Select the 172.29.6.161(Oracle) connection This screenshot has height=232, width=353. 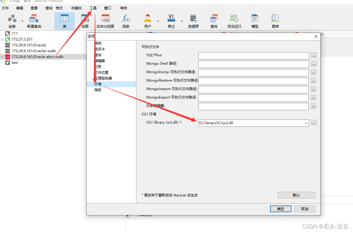click(29, 45)
